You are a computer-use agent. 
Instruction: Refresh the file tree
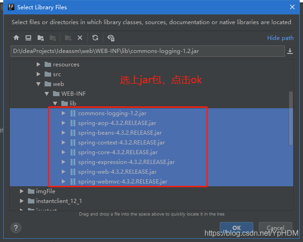pos(95,38)
